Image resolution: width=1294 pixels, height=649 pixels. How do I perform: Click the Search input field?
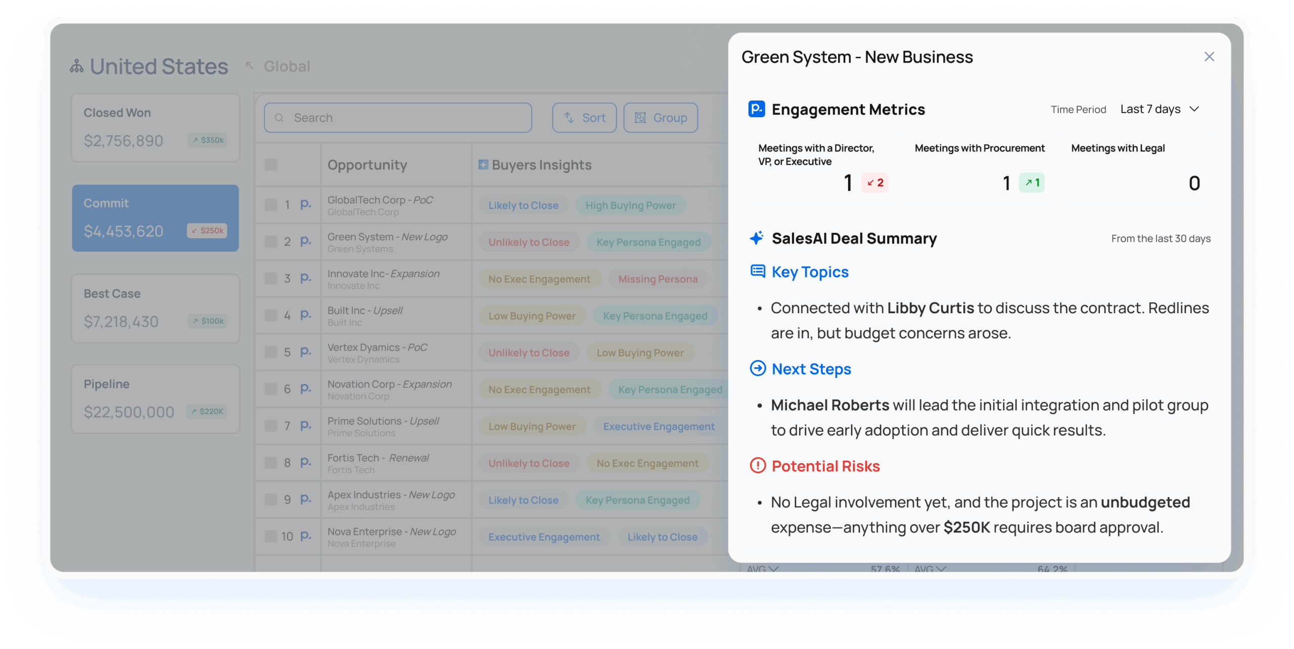click(x=397, y=118)
